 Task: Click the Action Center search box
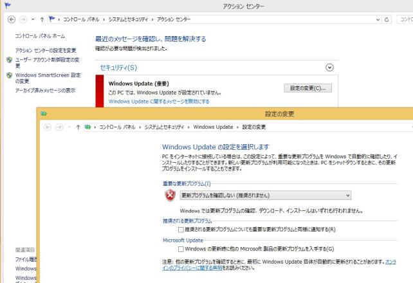pos(405,19)
